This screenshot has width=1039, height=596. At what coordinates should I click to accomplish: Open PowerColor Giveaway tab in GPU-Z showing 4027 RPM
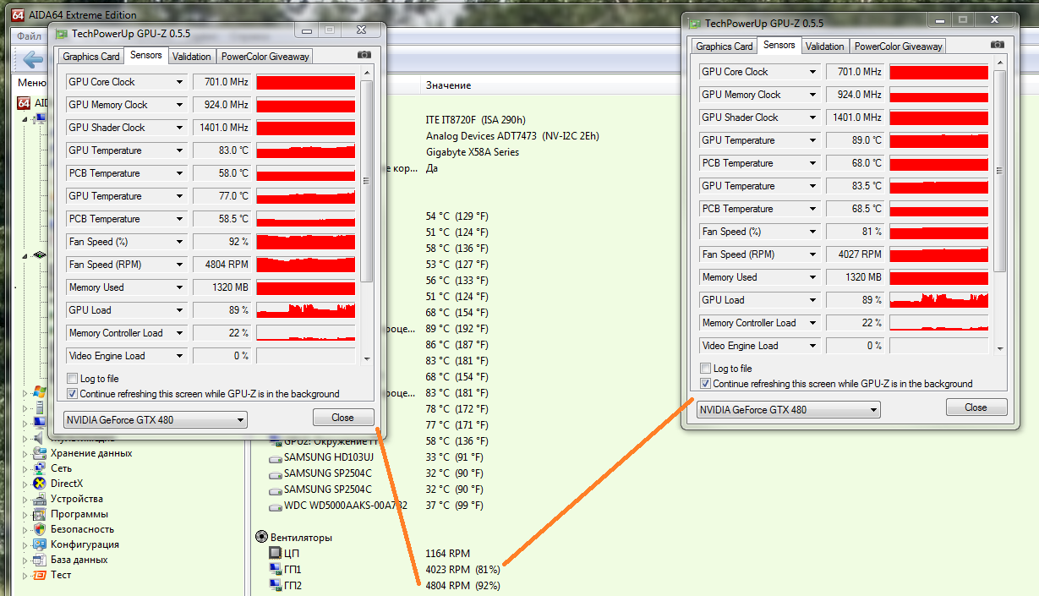(x=898, y=46)
